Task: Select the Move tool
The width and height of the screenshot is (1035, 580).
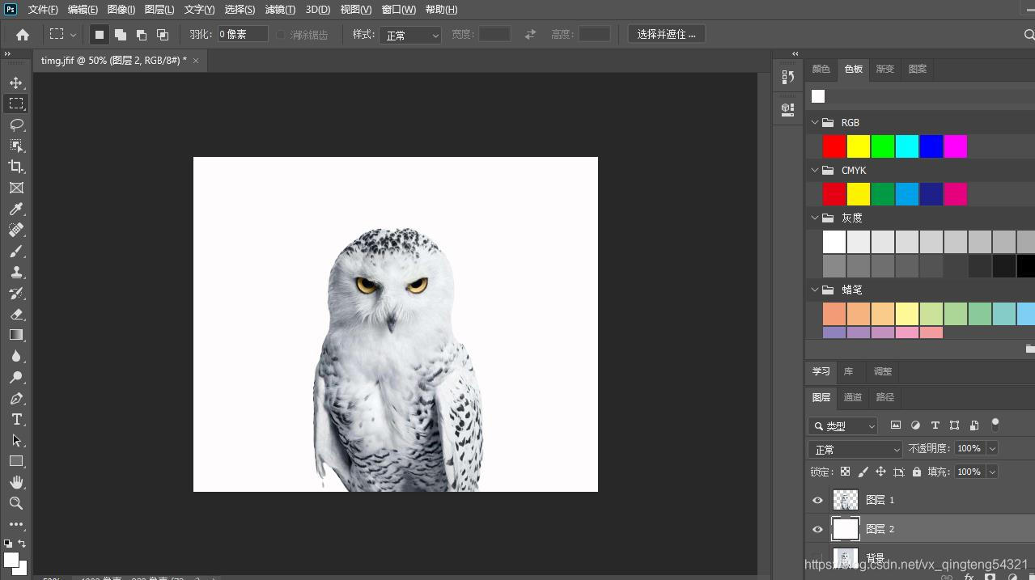Action: pyautogui.click(x=16, y=83)
